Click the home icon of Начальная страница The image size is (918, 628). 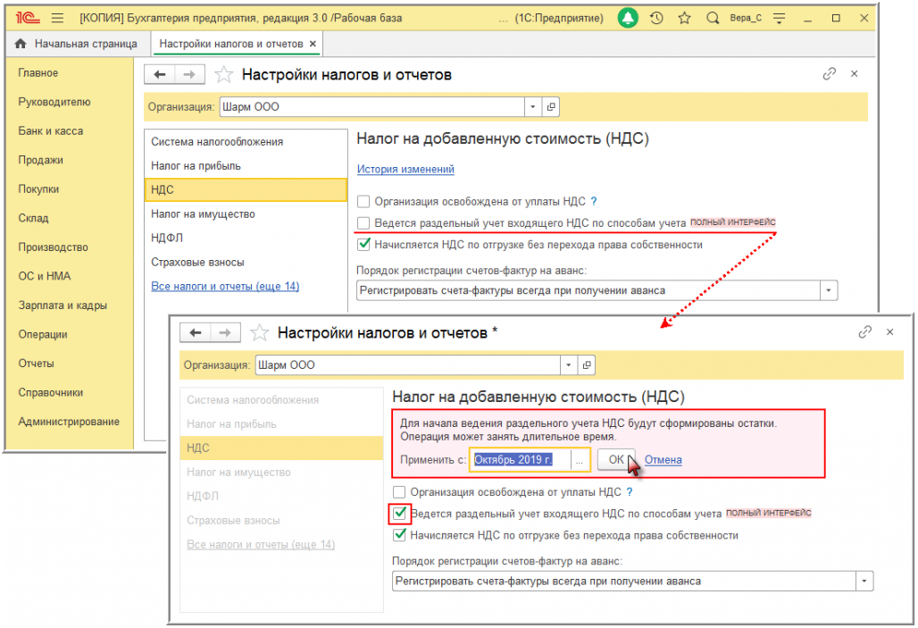[x=21, y=44]
